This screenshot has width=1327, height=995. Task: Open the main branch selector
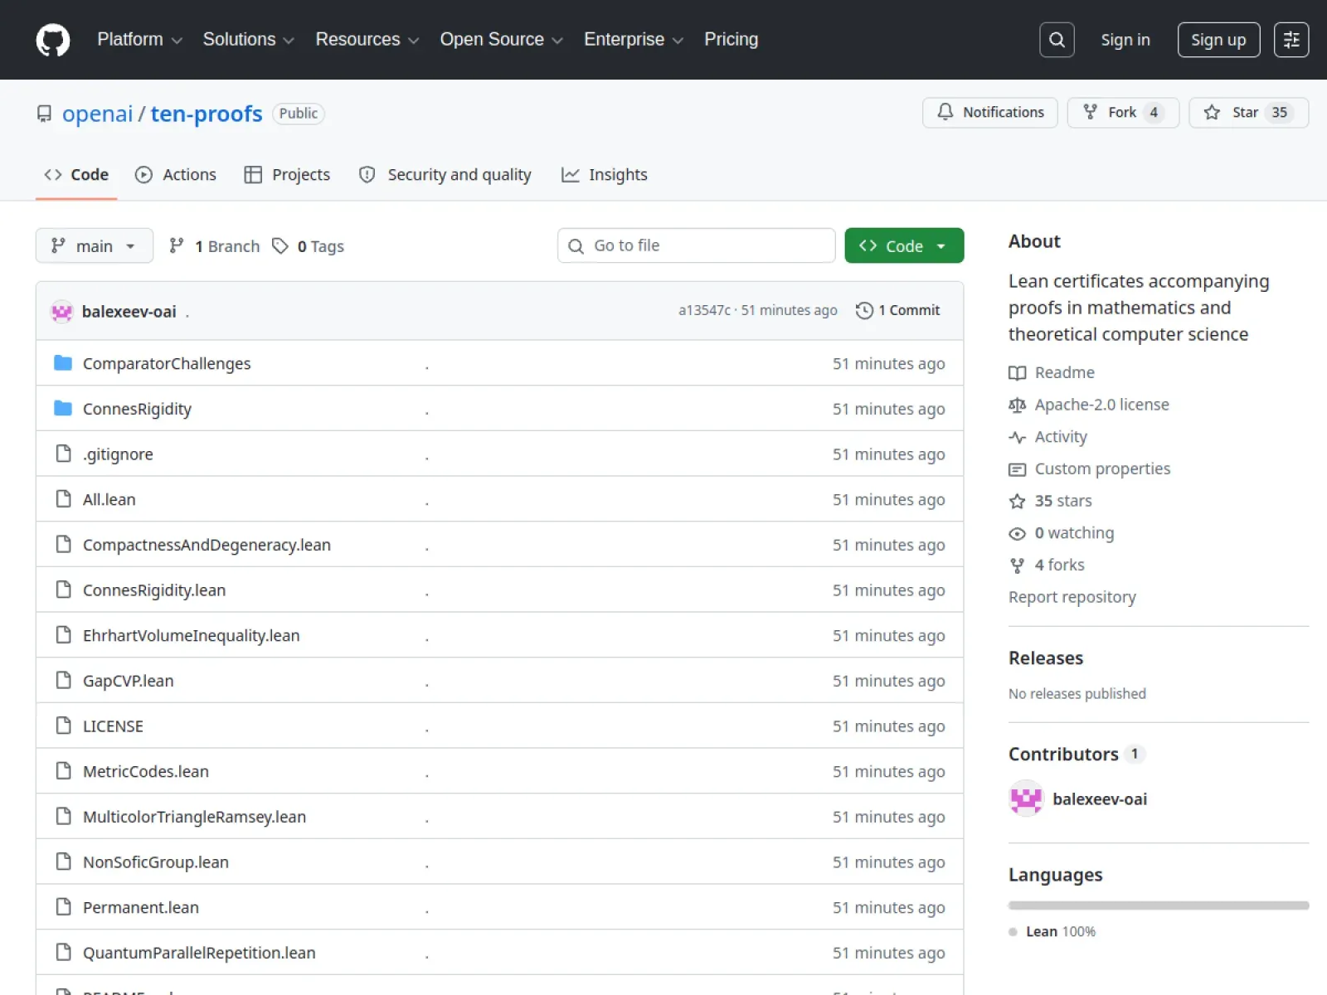click(x=95, y=245)
